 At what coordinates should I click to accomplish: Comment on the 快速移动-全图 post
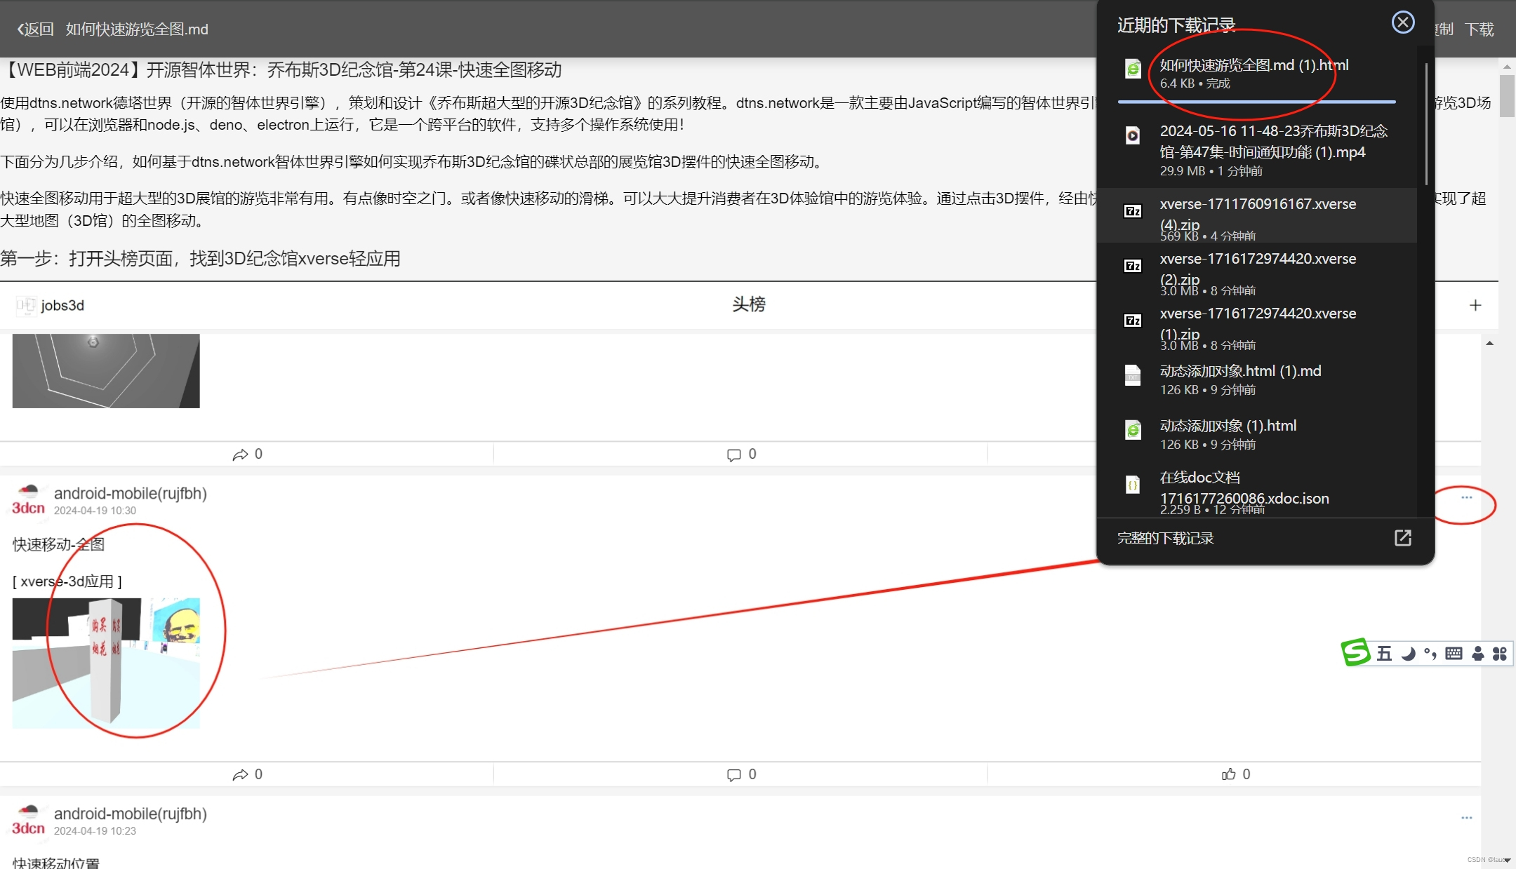pyautogui.click(x=734, y=774)
